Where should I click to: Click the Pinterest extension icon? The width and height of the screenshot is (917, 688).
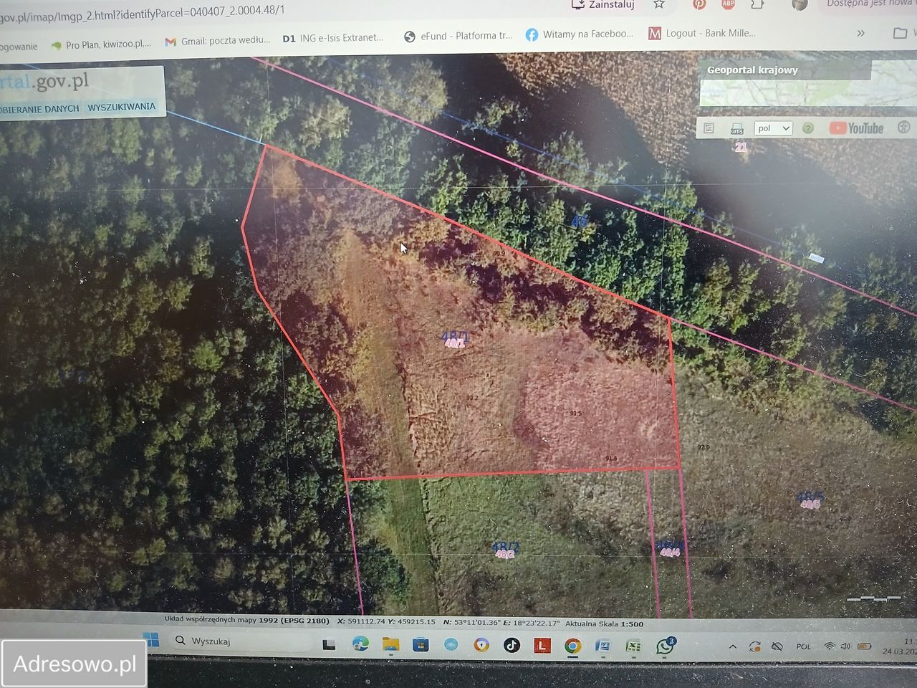click(699, 4)
